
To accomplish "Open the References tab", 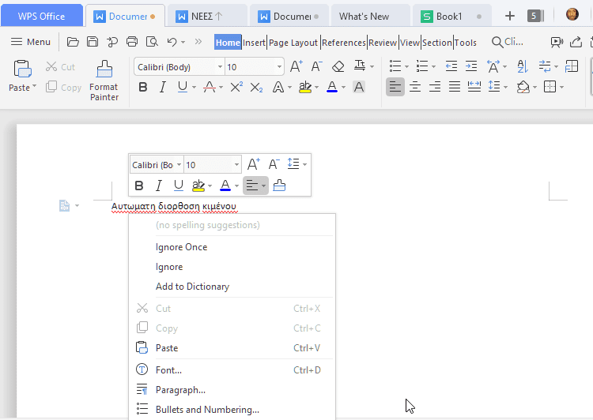I will click(344, 43).
